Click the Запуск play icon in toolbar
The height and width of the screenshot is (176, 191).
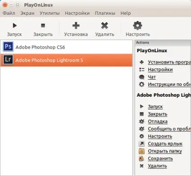coord(14,26)
